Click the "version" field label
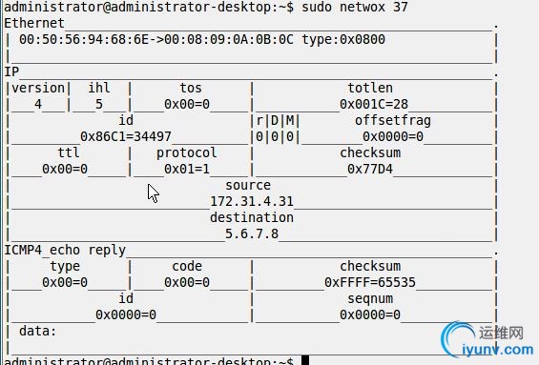 [38, 89]
